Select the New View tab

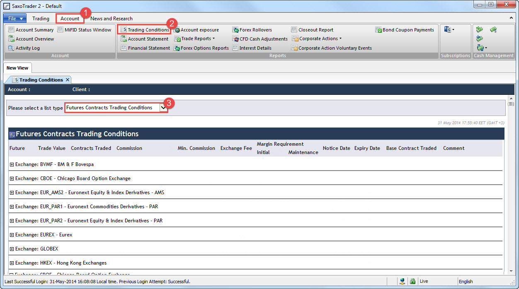(17, 68)
